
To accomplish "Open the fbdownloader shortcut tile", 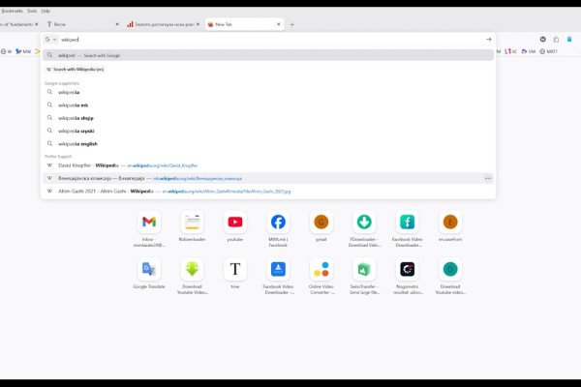I will point(192,222).
